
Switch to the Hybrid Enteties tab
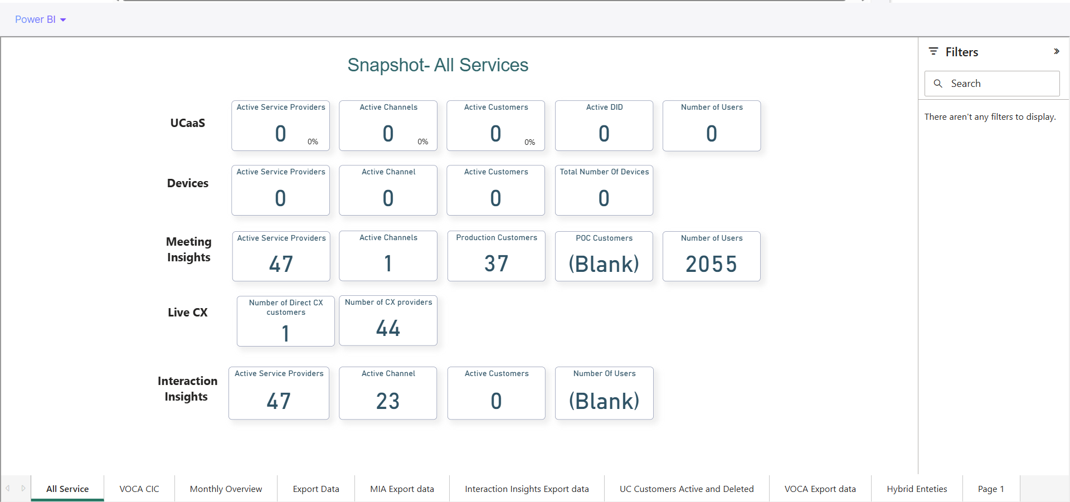coord(917,489)
